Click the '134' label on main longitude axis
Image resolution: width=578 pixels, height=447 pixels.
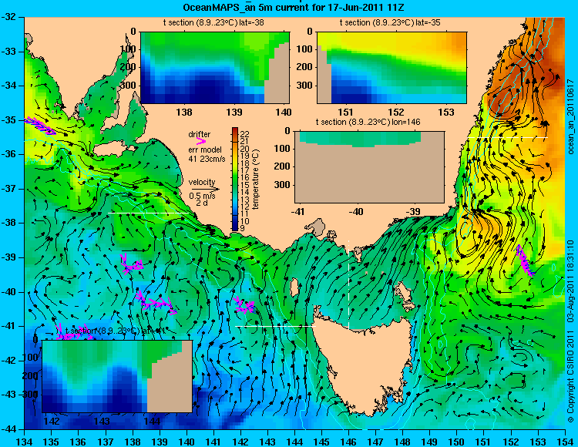24,441
